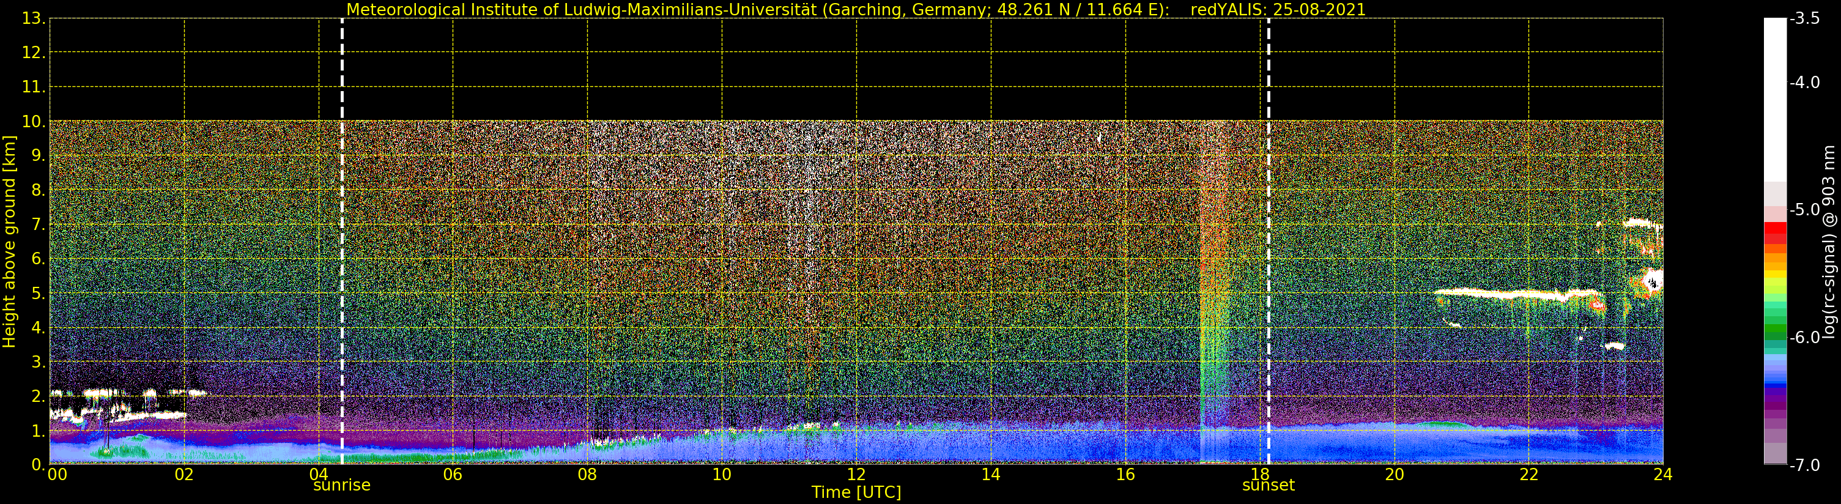The width and height of the screenshot is (1841, 504).
Task: Click the white cloud layer near 5 km
Action: pos(1515,293)
